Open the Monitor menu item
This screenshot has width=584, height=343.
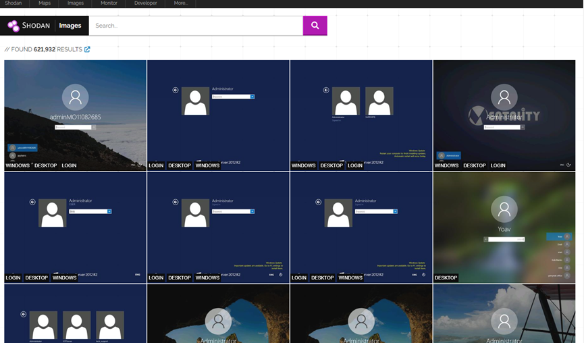tap(109, 3)
